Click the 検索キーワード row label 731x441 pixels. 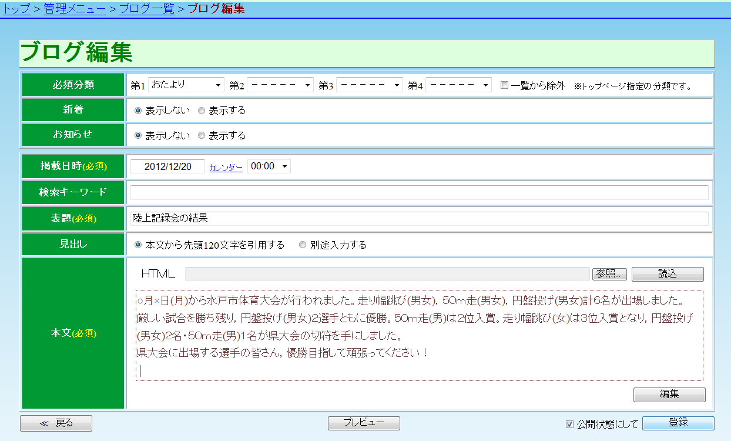click(x=73, y=192)
